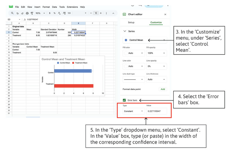The height and width of the screenshot is (149, 226).
Task: Click the fx formula icon
Action: tap(25, 19)
